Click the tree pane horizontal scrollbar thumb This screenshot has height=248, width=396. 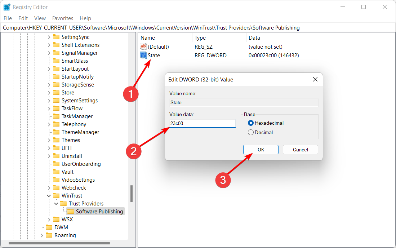[59, 243]
